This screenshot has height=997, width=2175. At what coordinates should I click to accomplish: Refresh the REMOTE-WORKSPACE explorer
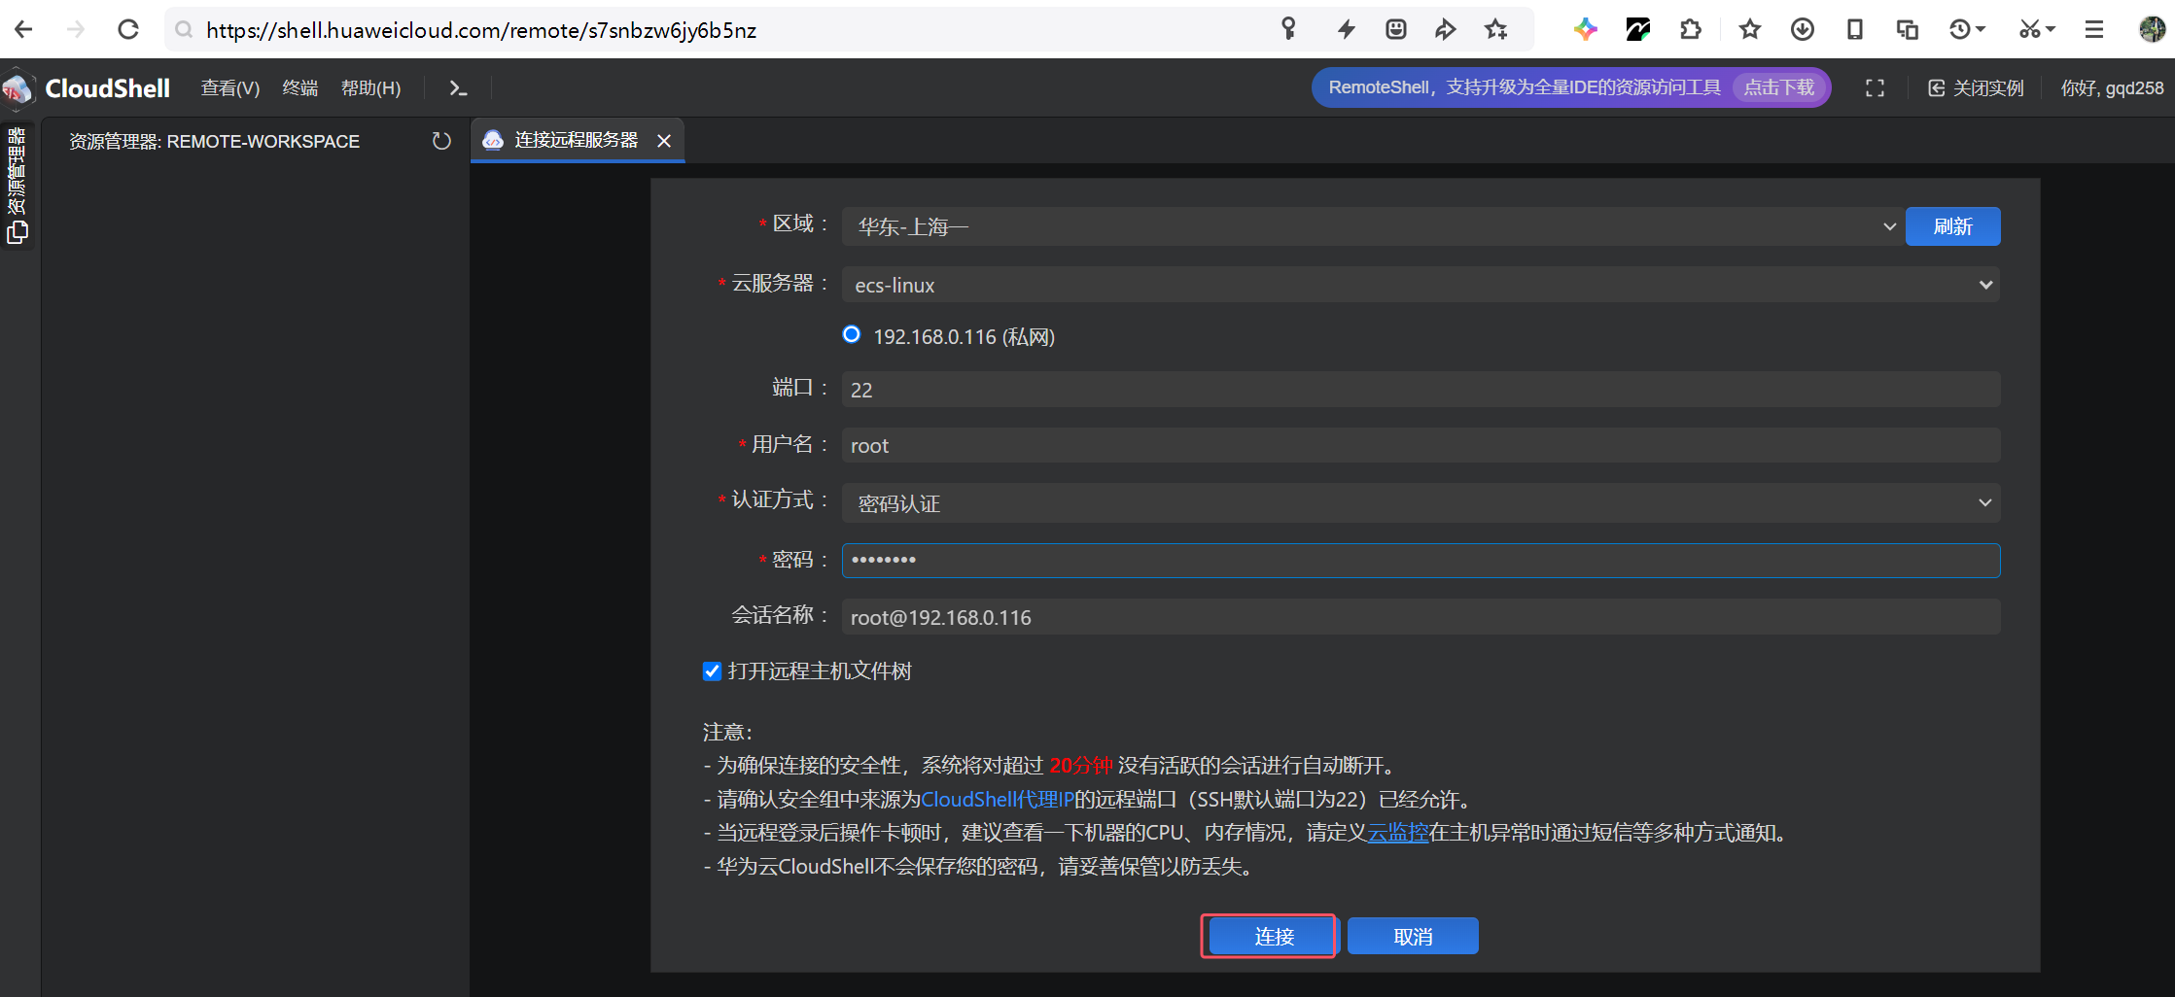[441, 141]
